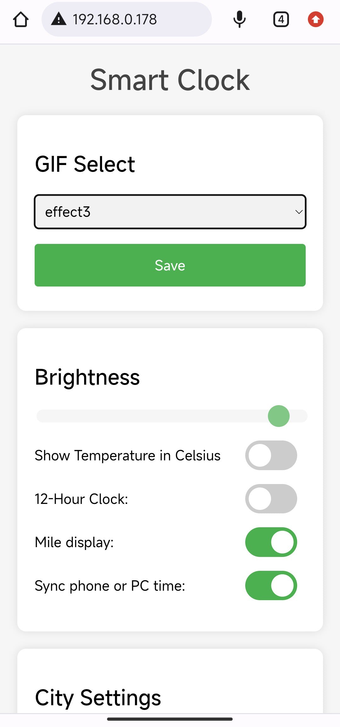Screen dimensions: 340x727
Task: Tap the 192.168.0.178 address bar
Action: pyautogui.click(x=126, y=20)
